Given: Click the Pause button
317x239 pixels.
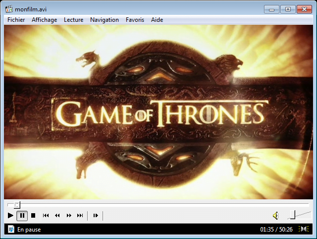Looking at the screenshot, I should click(22, 215).
